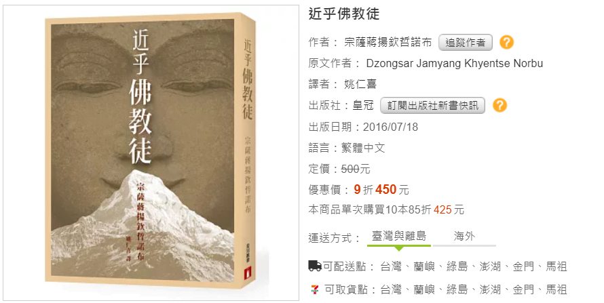Click the red publisher logo on book cover

[247, 275]
